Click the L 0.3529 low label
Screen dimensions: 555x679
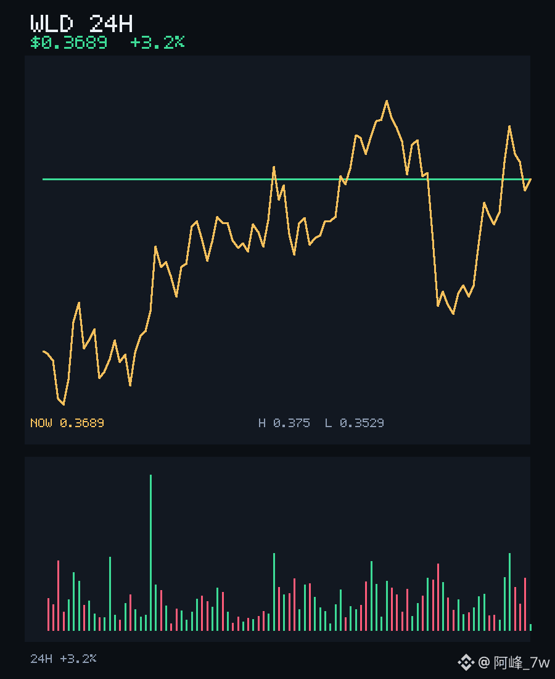(x=355, y=423)
